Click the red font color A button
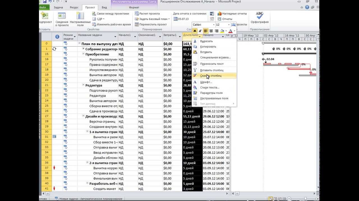The height and width of the screenshot is (201, 359). [231, 31]
